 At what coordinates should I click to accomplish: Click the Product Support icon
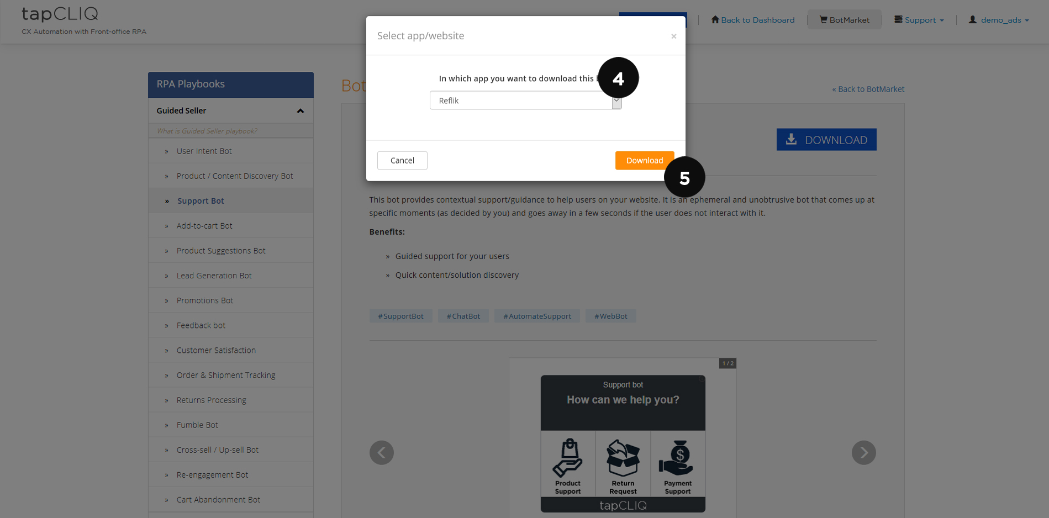coord(568,464)
